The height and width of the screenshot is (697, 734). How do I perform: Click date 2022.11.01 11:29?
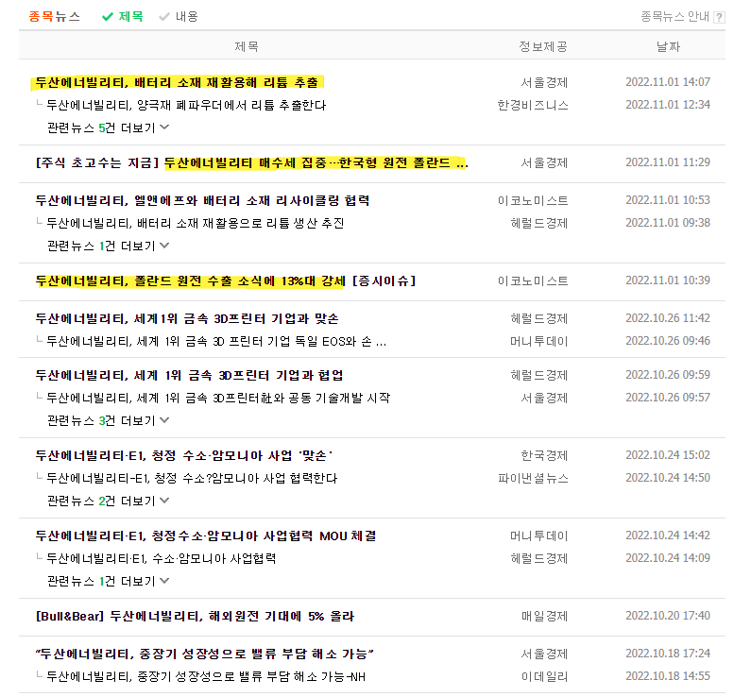click(x=668, y=162)
